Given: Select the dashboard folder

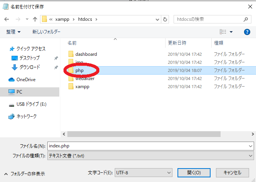Looking at the screenshot, I should point(86,54).
